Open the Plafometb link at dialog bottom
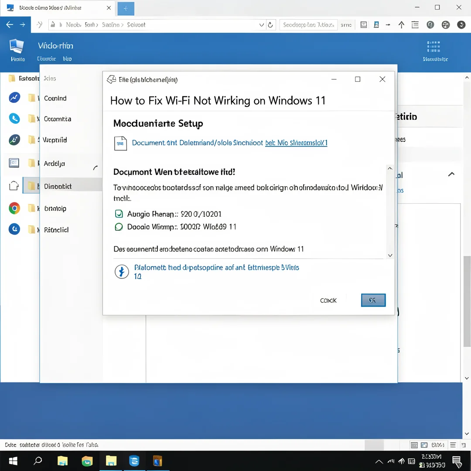This screenshot has height=471, width=471. point(216,272)
